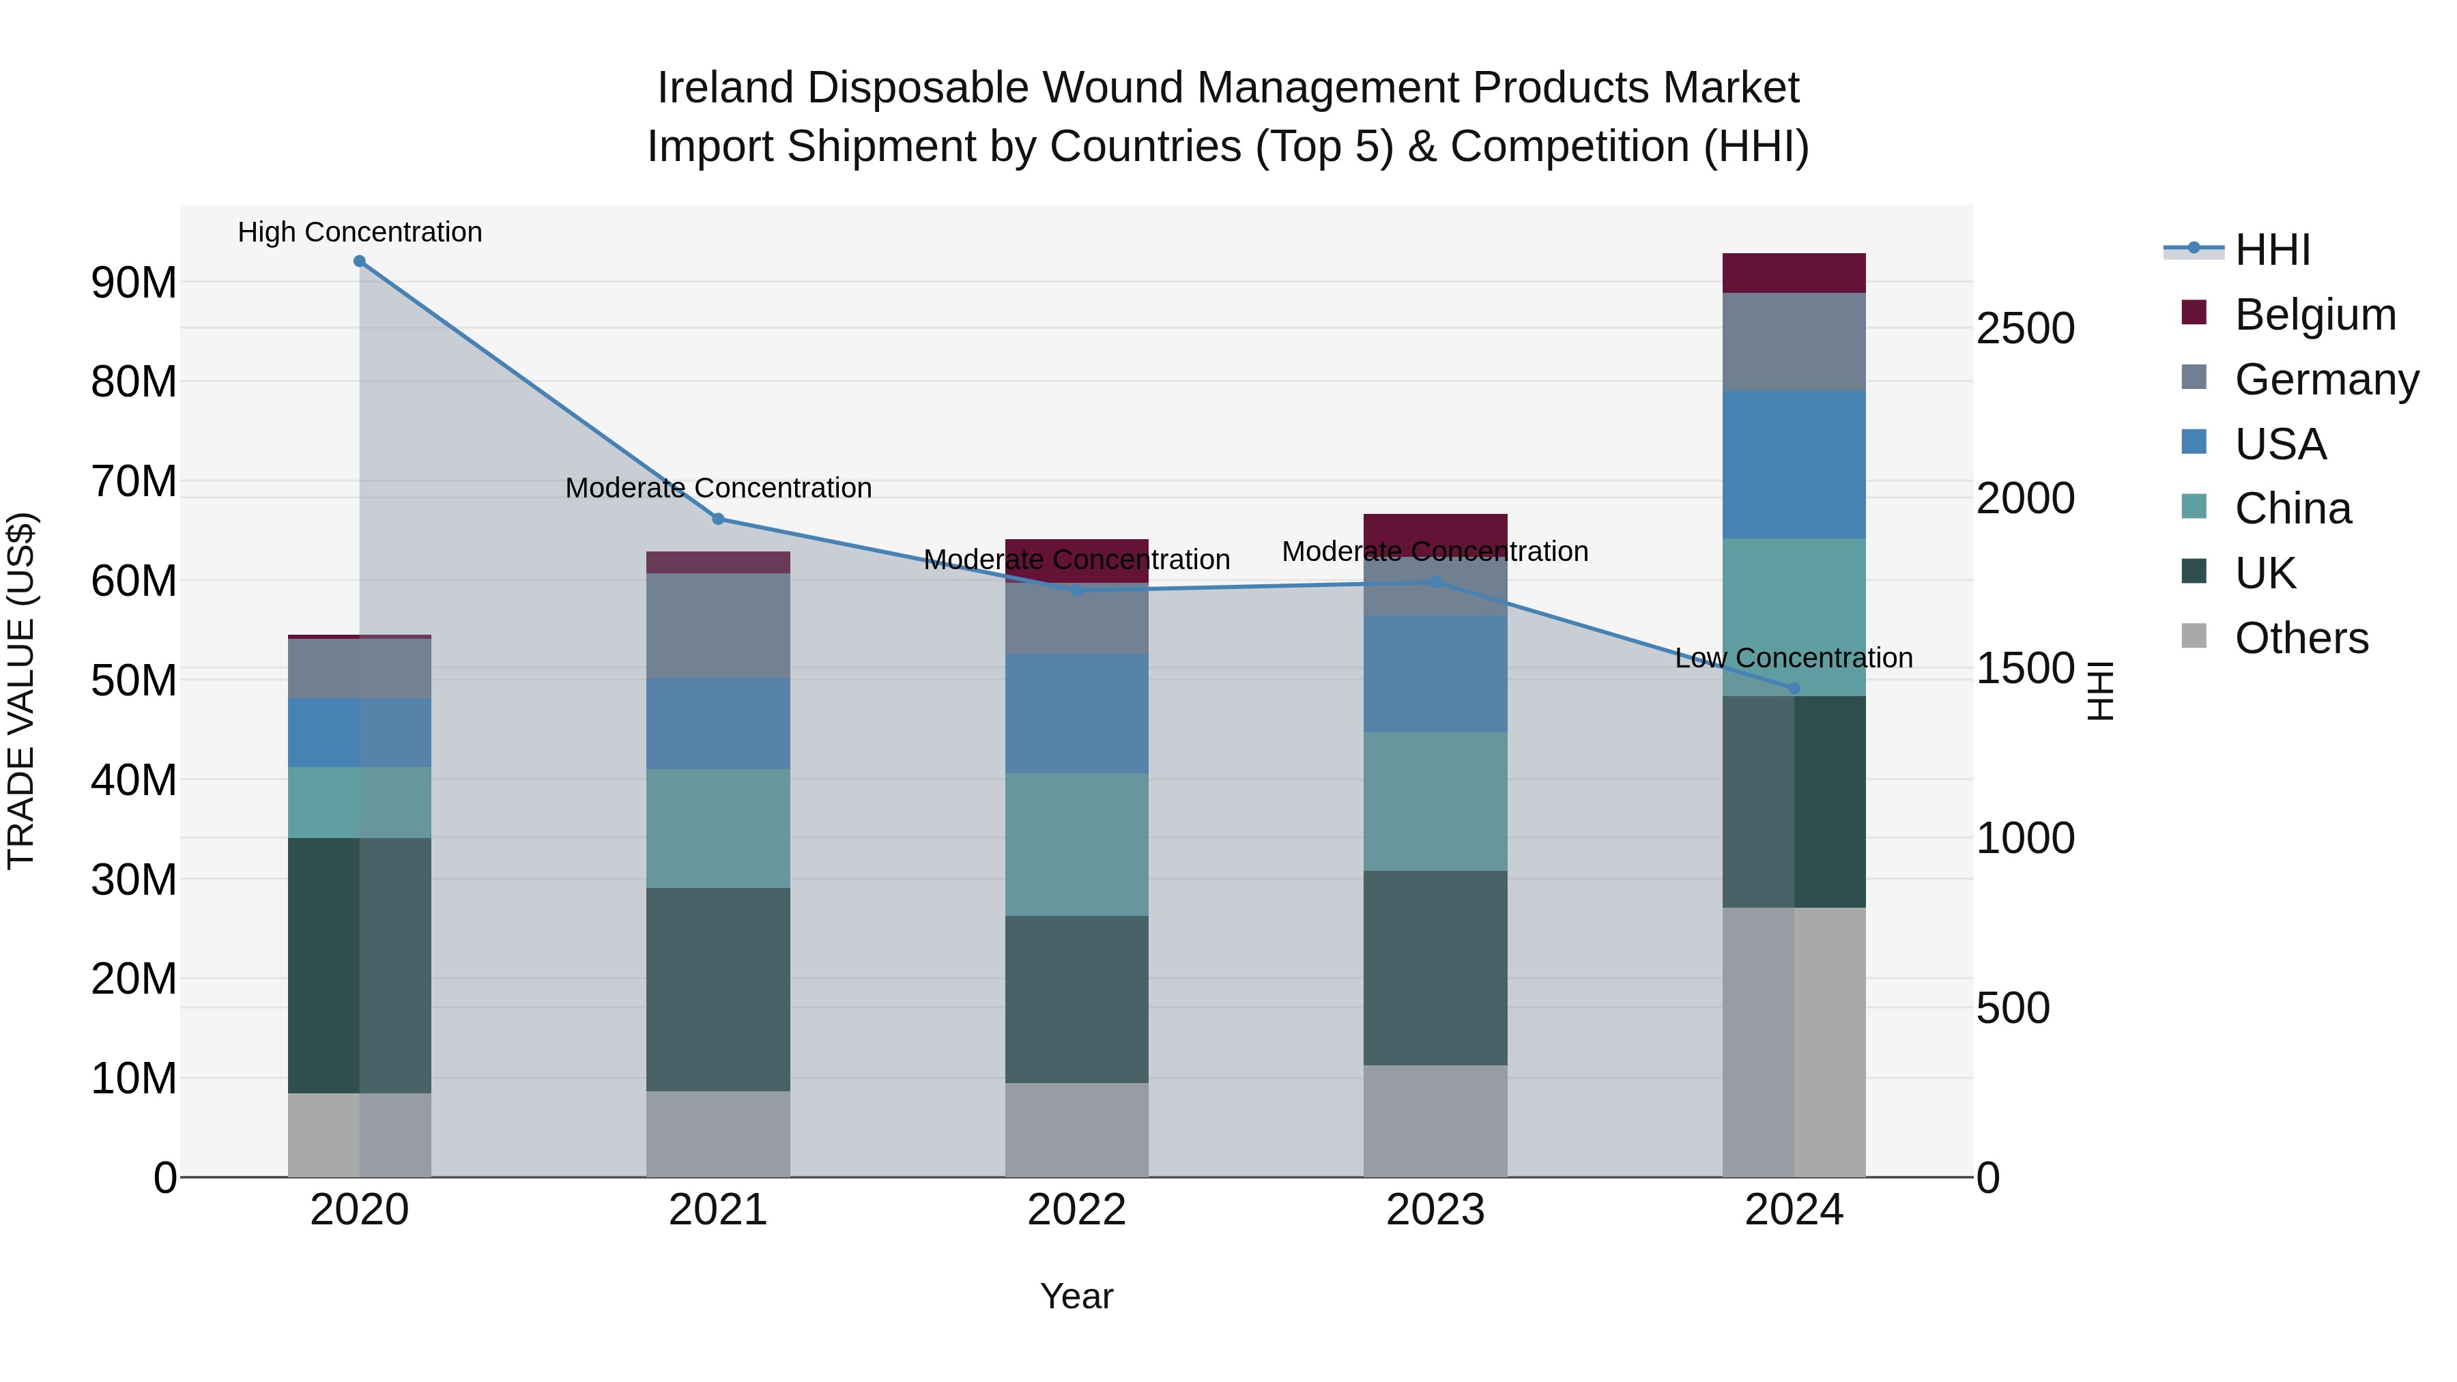Click the '2500' HHI axis tick label
Image resolution: width=2457 pixels, height=1382 pixels.
coord(2026,328)
